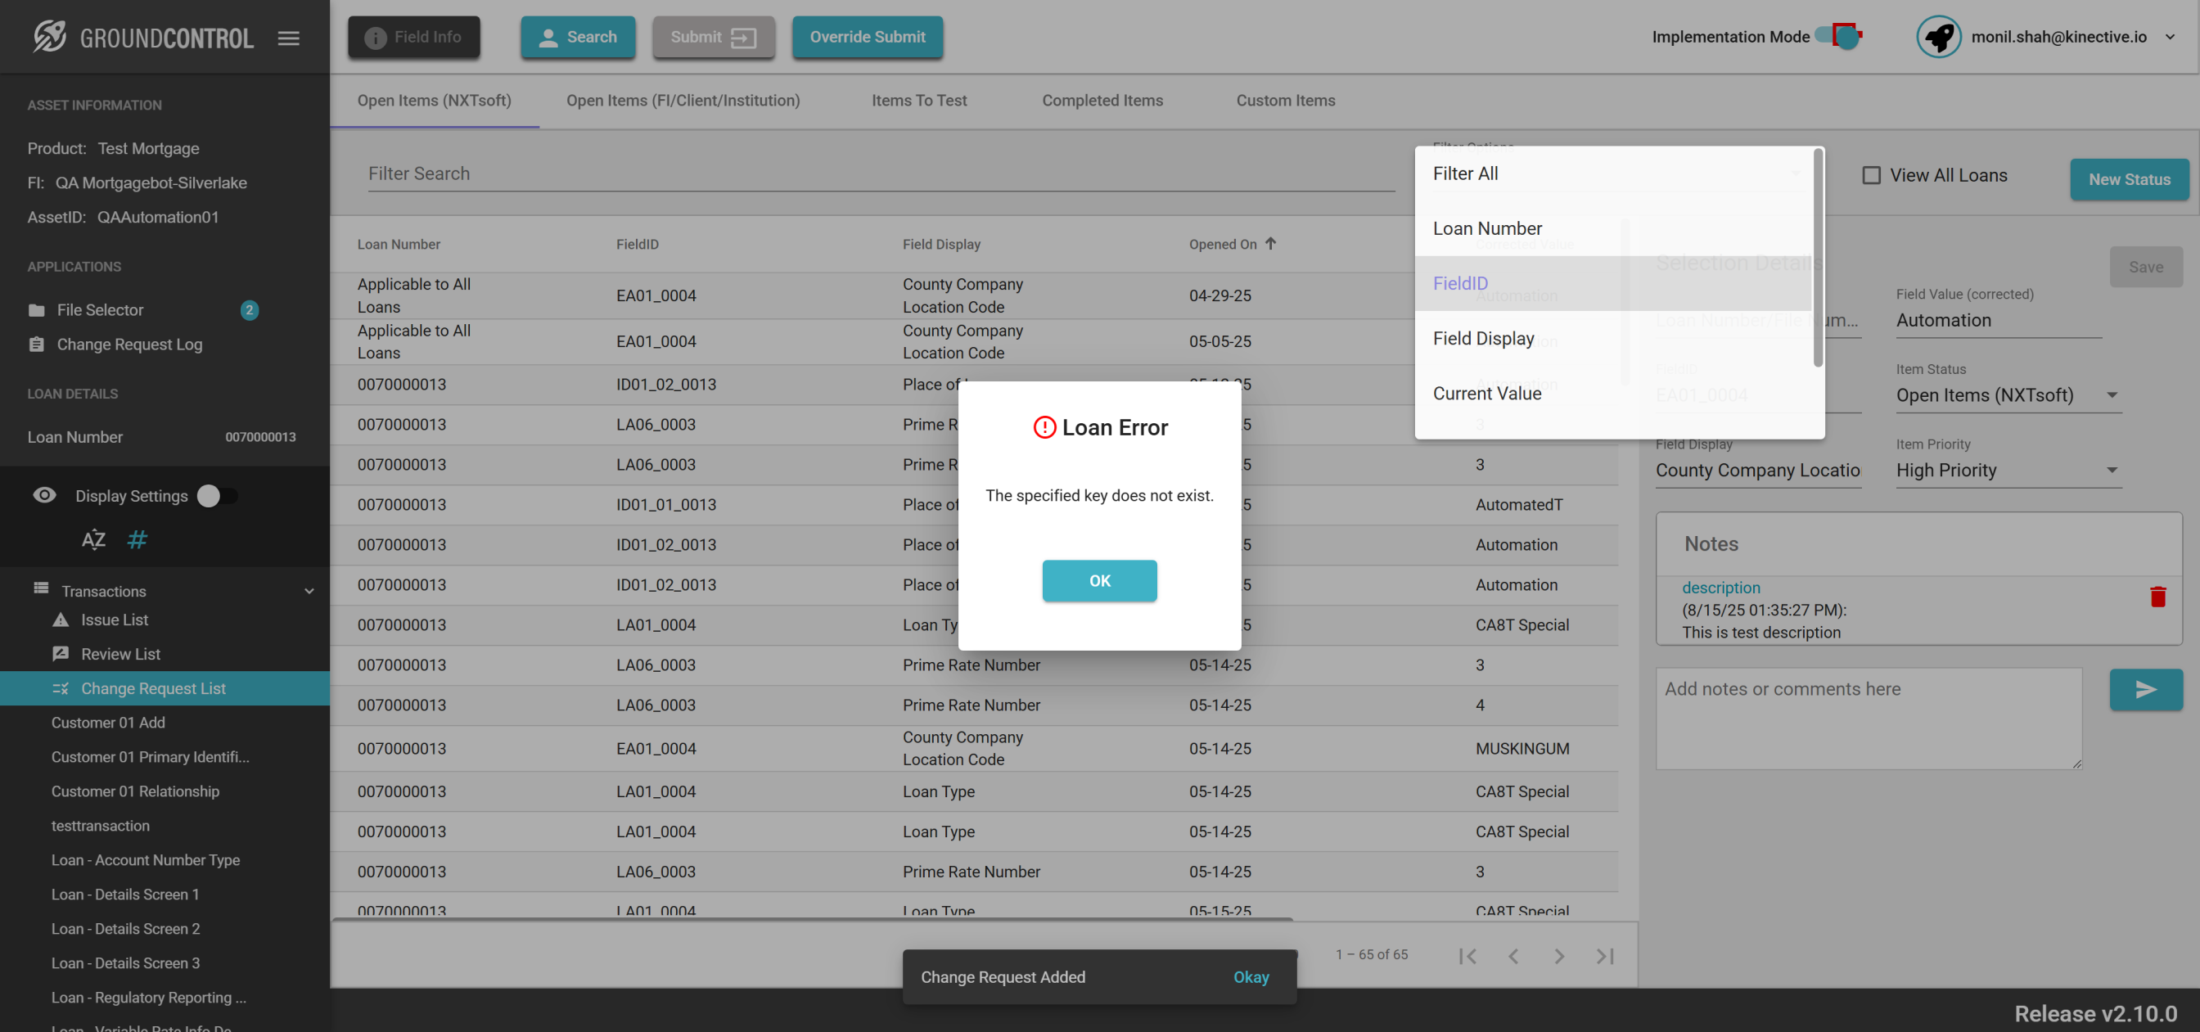Switch to the Completed Items tab

[x=1102, y=101]
